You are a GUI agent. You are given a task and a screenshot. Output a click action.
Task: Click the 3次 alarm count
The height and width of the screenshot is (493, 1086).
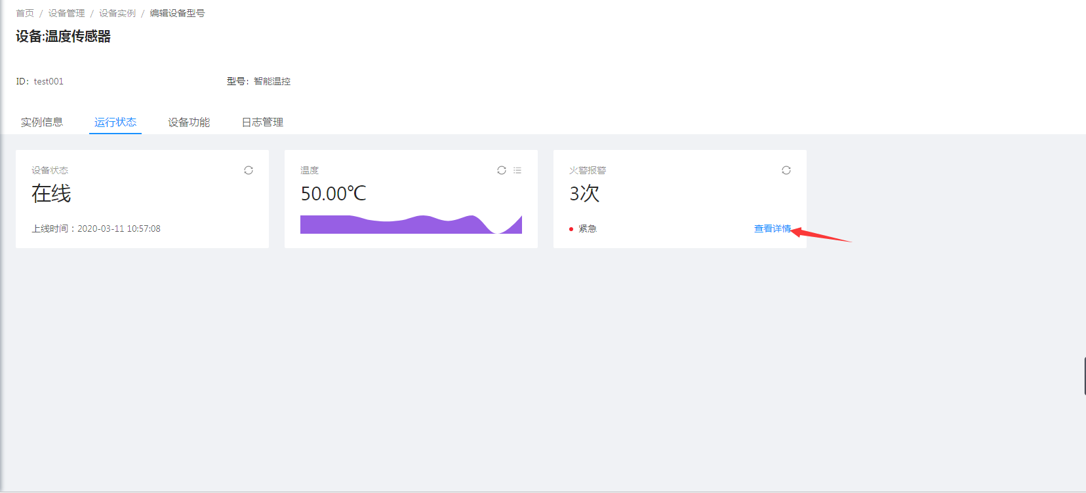point(584,194)
